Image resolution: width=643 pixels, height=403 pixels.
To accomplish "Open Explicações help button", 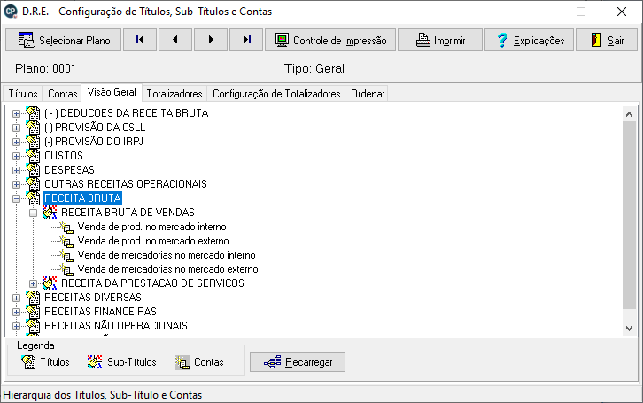I will (529, 40).
